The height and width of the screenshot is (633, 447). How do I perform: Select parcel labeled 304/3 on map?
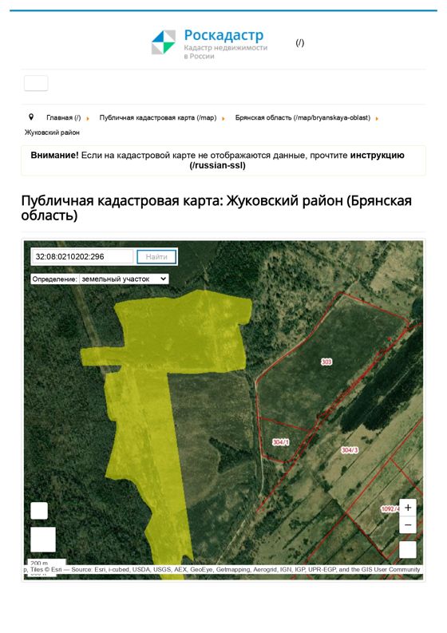(x=350, y=449)
